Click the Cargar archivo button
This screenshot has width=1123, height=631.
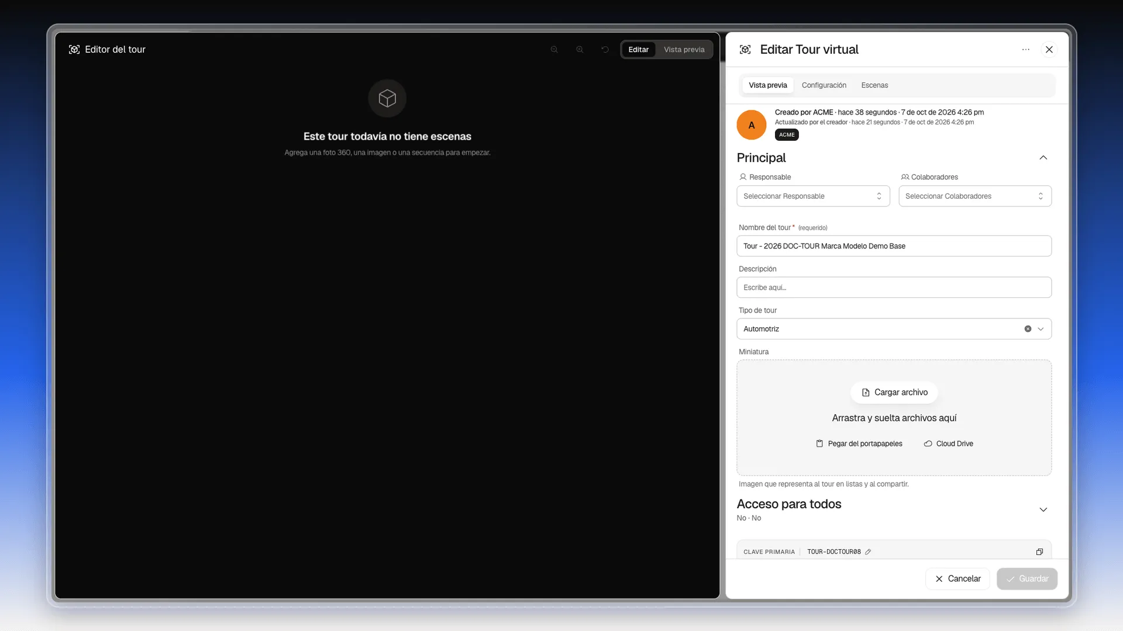click(x=894, y=393)
